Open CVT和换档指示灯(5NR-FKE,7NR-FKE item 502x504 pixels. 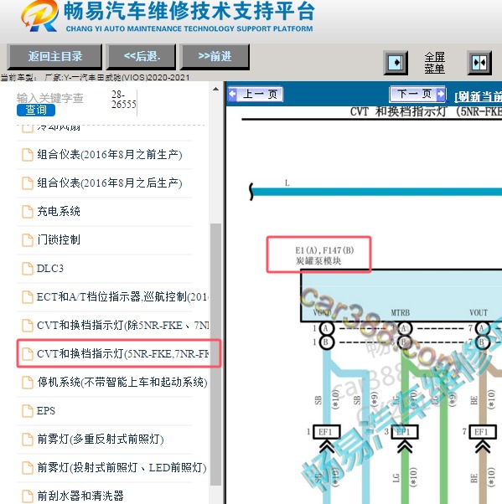[x=122, y=353]
